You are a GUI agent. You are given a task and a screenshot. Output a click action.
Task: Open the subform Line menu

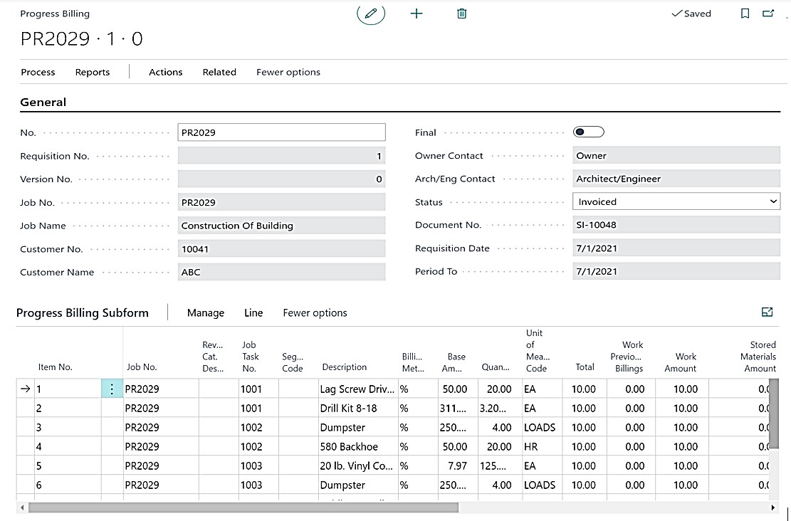pyautogui.click(x=253, y=312)
